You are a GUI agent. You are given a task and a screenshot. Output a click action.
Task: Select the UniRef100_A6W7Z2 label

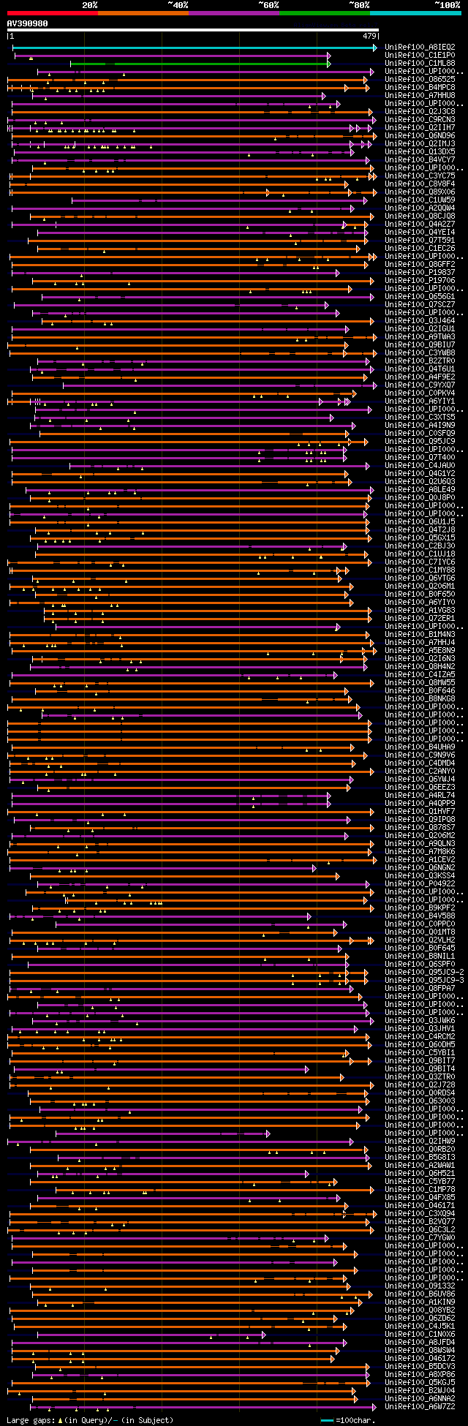coord(420,1406)
